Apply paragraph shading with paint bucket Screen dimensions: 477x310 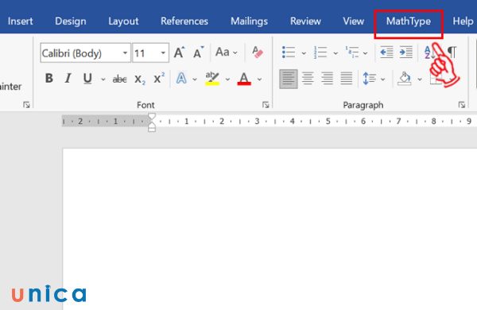[405, 79]
